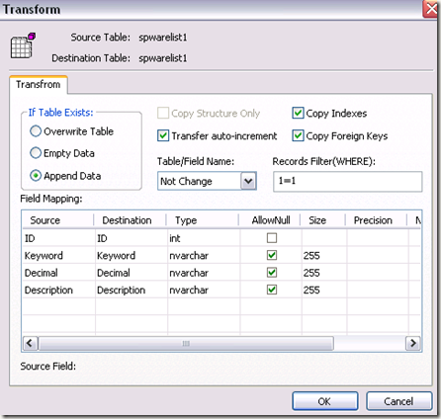Screen dimensions: 441x419
Task: Click the Cancel button
Action: click(398, 401)
